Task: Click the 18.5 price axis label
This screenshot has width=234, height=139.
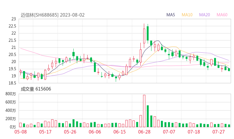Action: tap(12, 83)
